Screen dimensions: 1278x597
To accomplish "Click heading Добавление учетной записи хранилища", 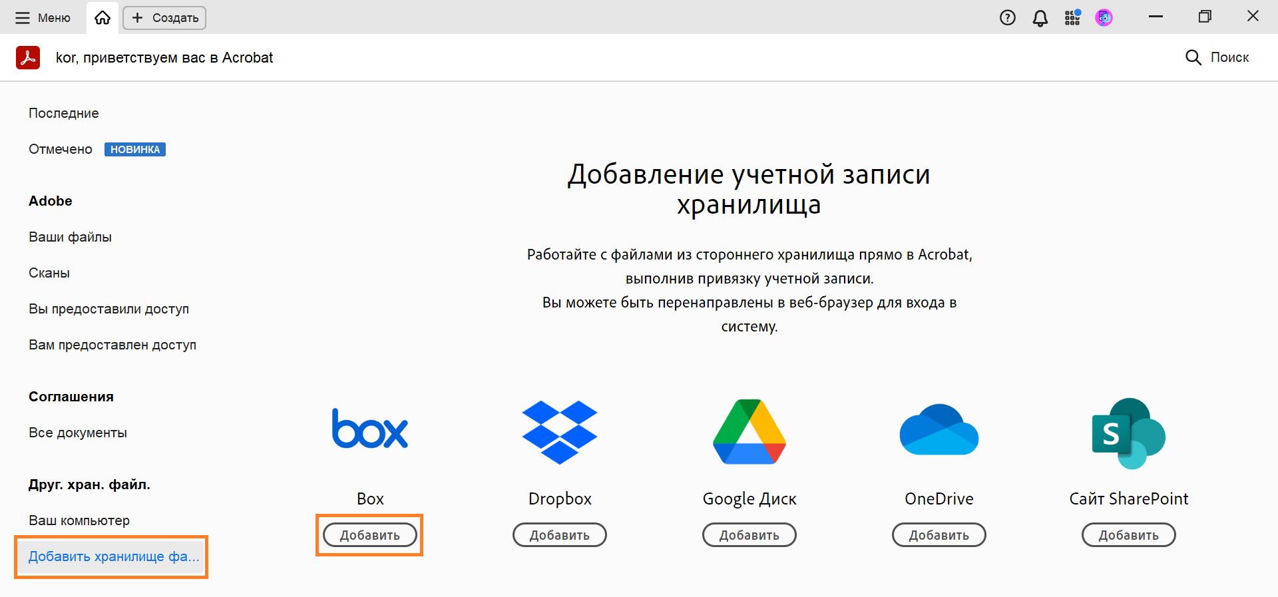I will click(x=749, y=189).
